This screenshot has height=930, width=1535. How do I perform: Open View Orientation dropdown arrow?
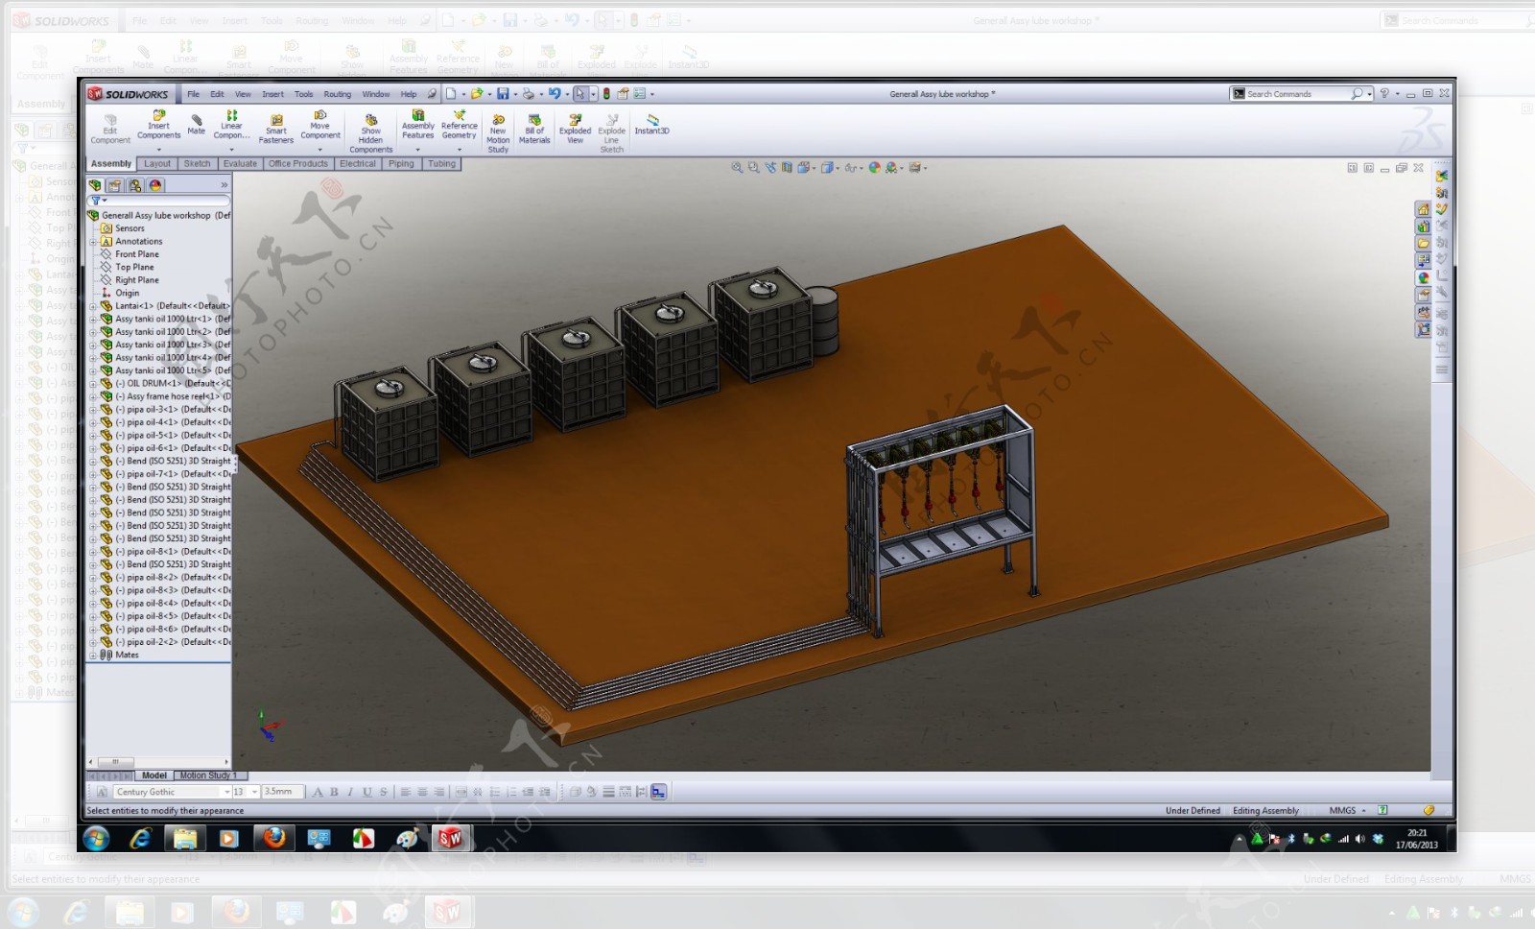click(x=814, y=168)
